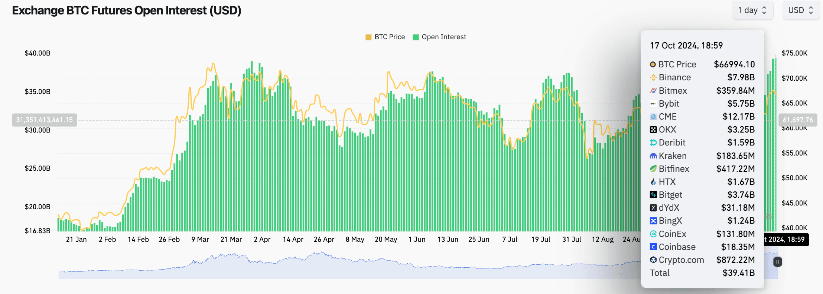Click Bybit value $5.75B
The height and width of the screenshot is (294, 823).
741,104
